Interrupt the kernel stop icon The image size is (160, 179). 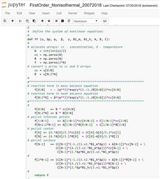[62, 21]
